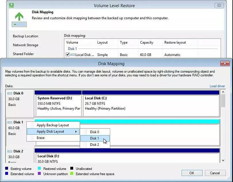Viewport: 233px width, 182px height.
Task: Click the Basic type cell in mapping list
Action: (124, 55)
